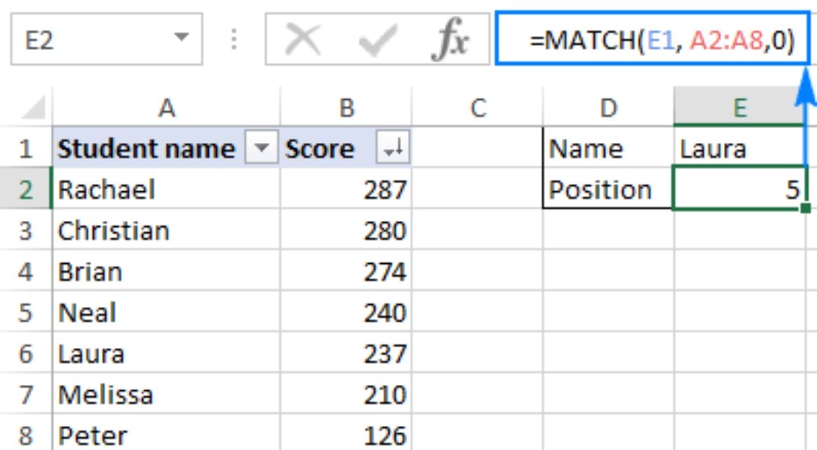The width and height of the screenshot is (817, 450).
Task: Open the Name Box dropdown arrow
Action: pyautogui.click(x=181, y=38)
